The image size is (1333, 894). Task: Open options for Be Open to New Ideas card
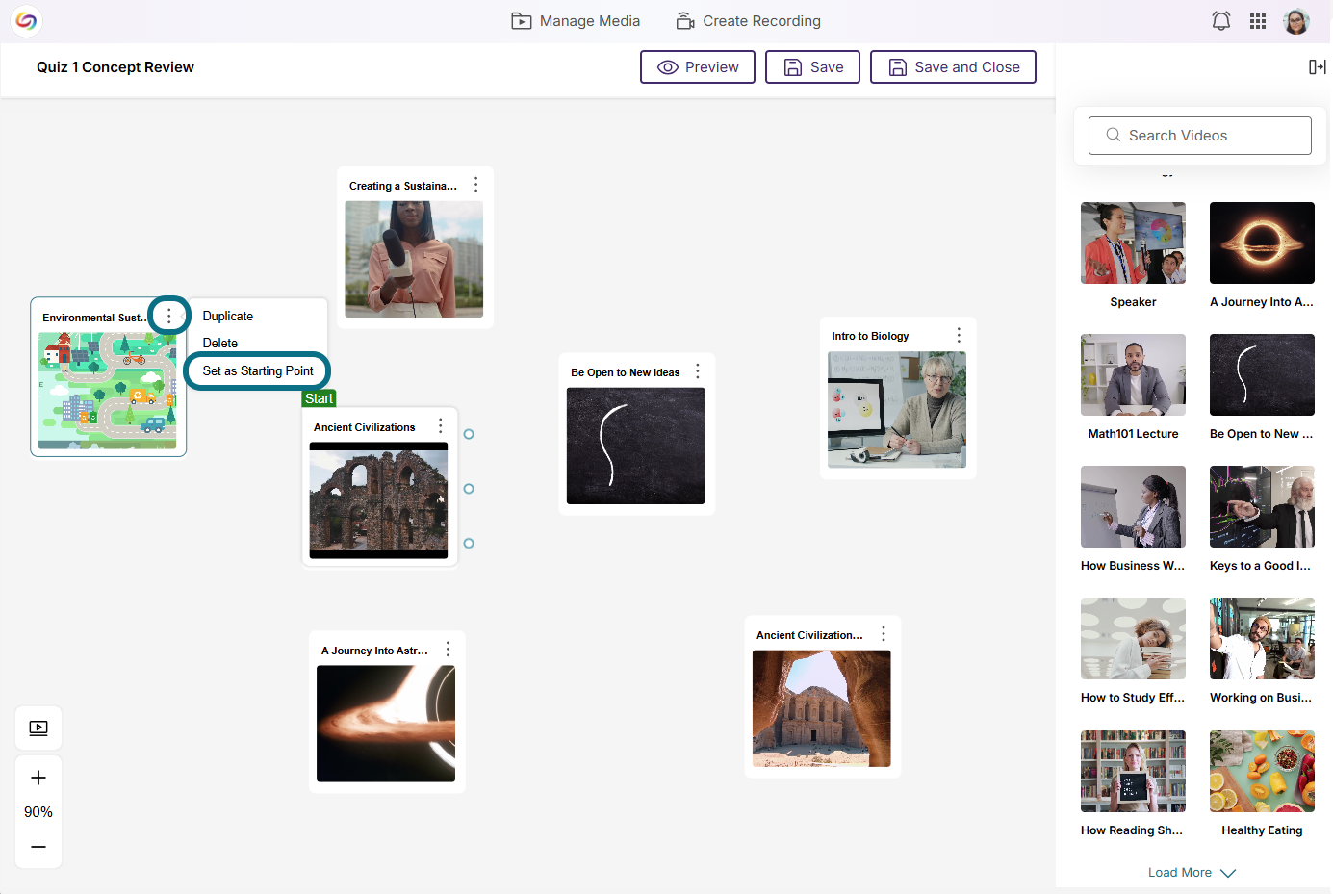click(x=698, y=370)
